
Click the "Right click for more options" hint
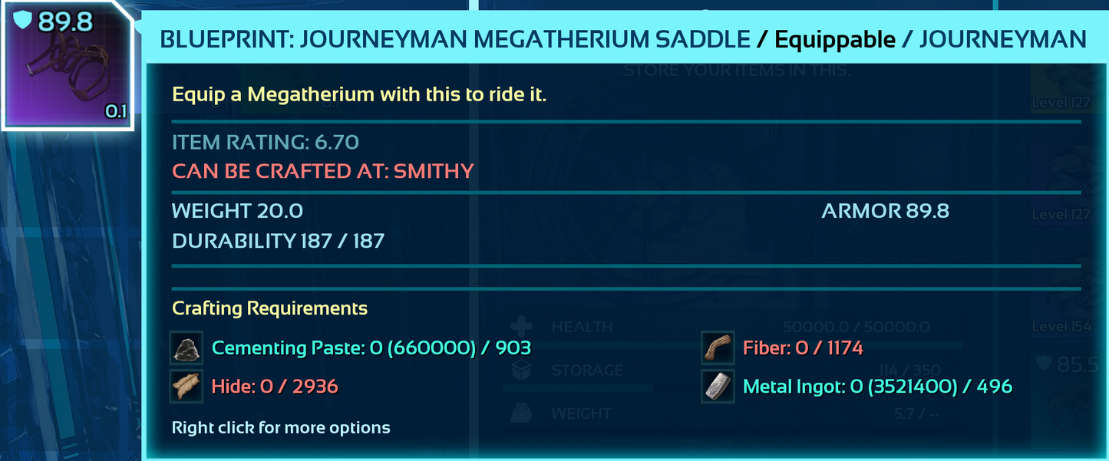click(281, 427)
